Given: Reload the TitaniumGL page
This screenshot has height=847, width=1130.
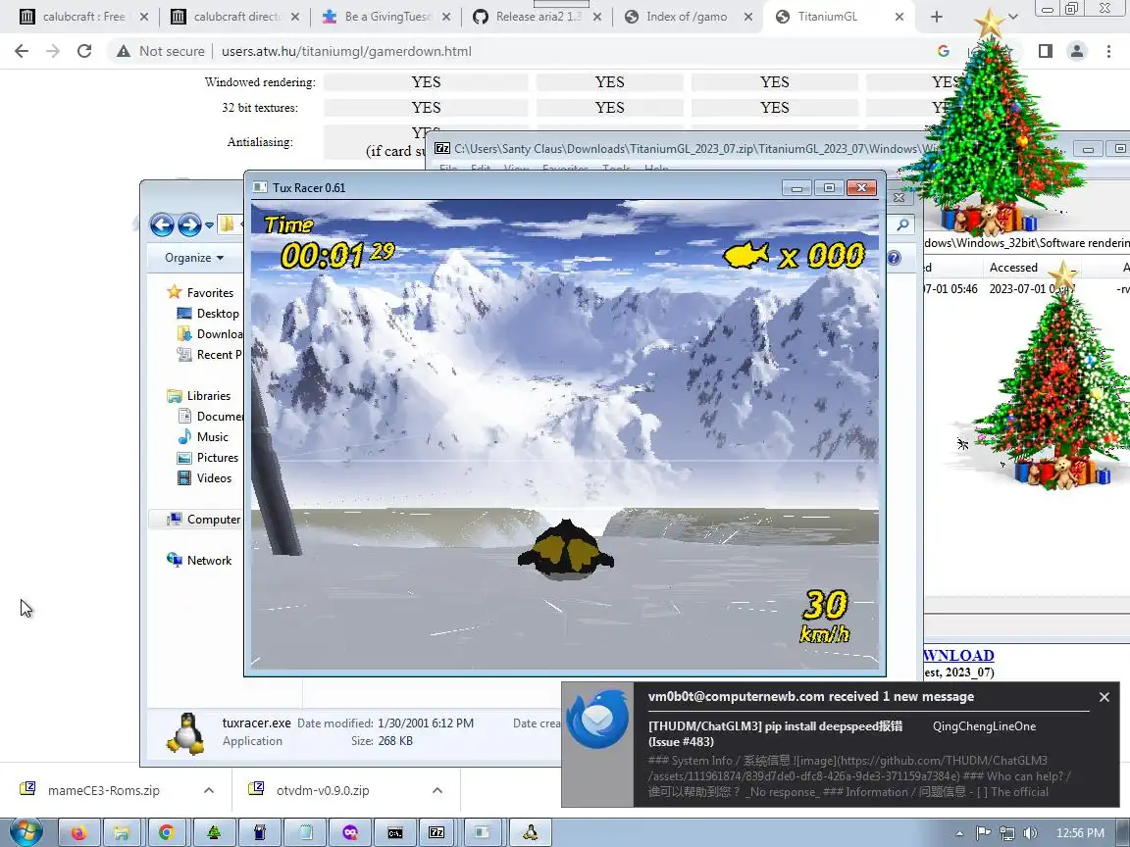Looking at the screenshot, I should 84,51.
